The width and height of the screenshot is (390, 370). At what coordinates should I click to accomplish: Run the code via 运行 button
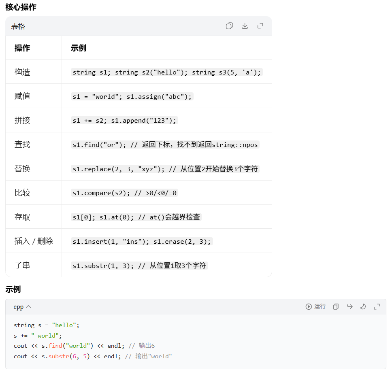point(315,306)
